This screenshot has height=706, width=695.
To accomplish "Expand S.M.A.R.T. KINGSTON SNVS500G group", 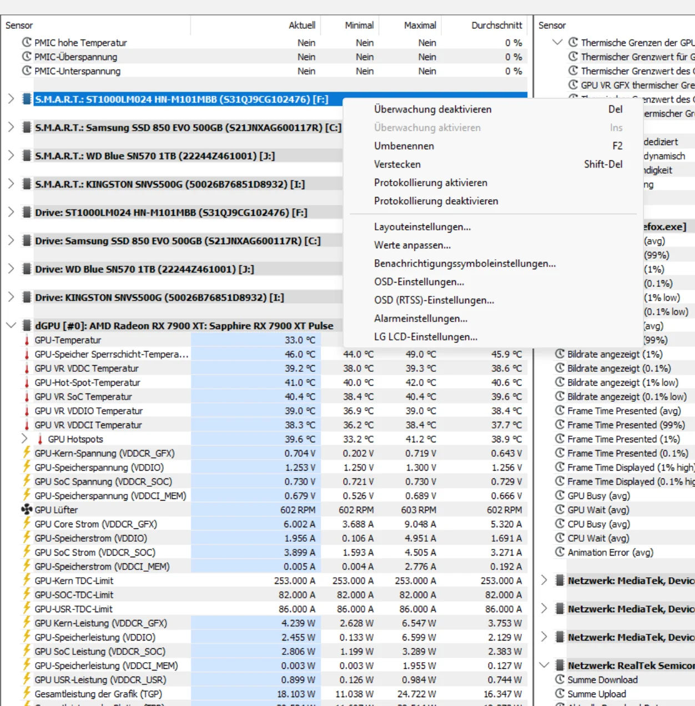I will coord(11,184).
